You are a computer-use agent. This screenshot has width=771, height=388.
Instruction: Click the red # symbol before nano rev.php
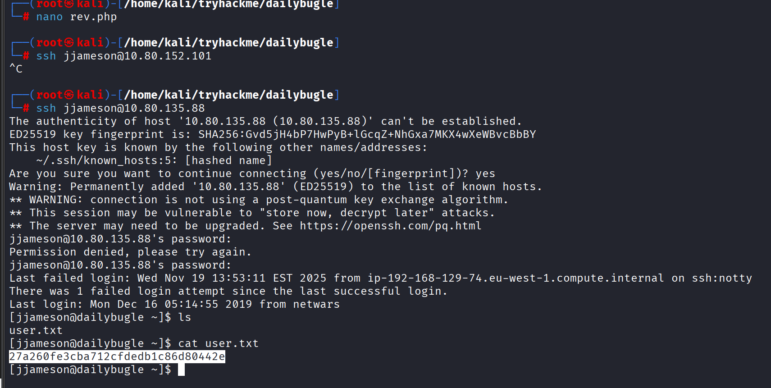point(26,17)
